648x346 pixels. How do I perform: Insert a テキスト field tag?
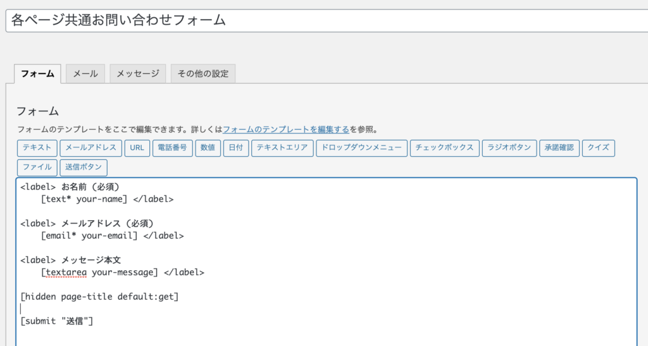tap(37, 148)
